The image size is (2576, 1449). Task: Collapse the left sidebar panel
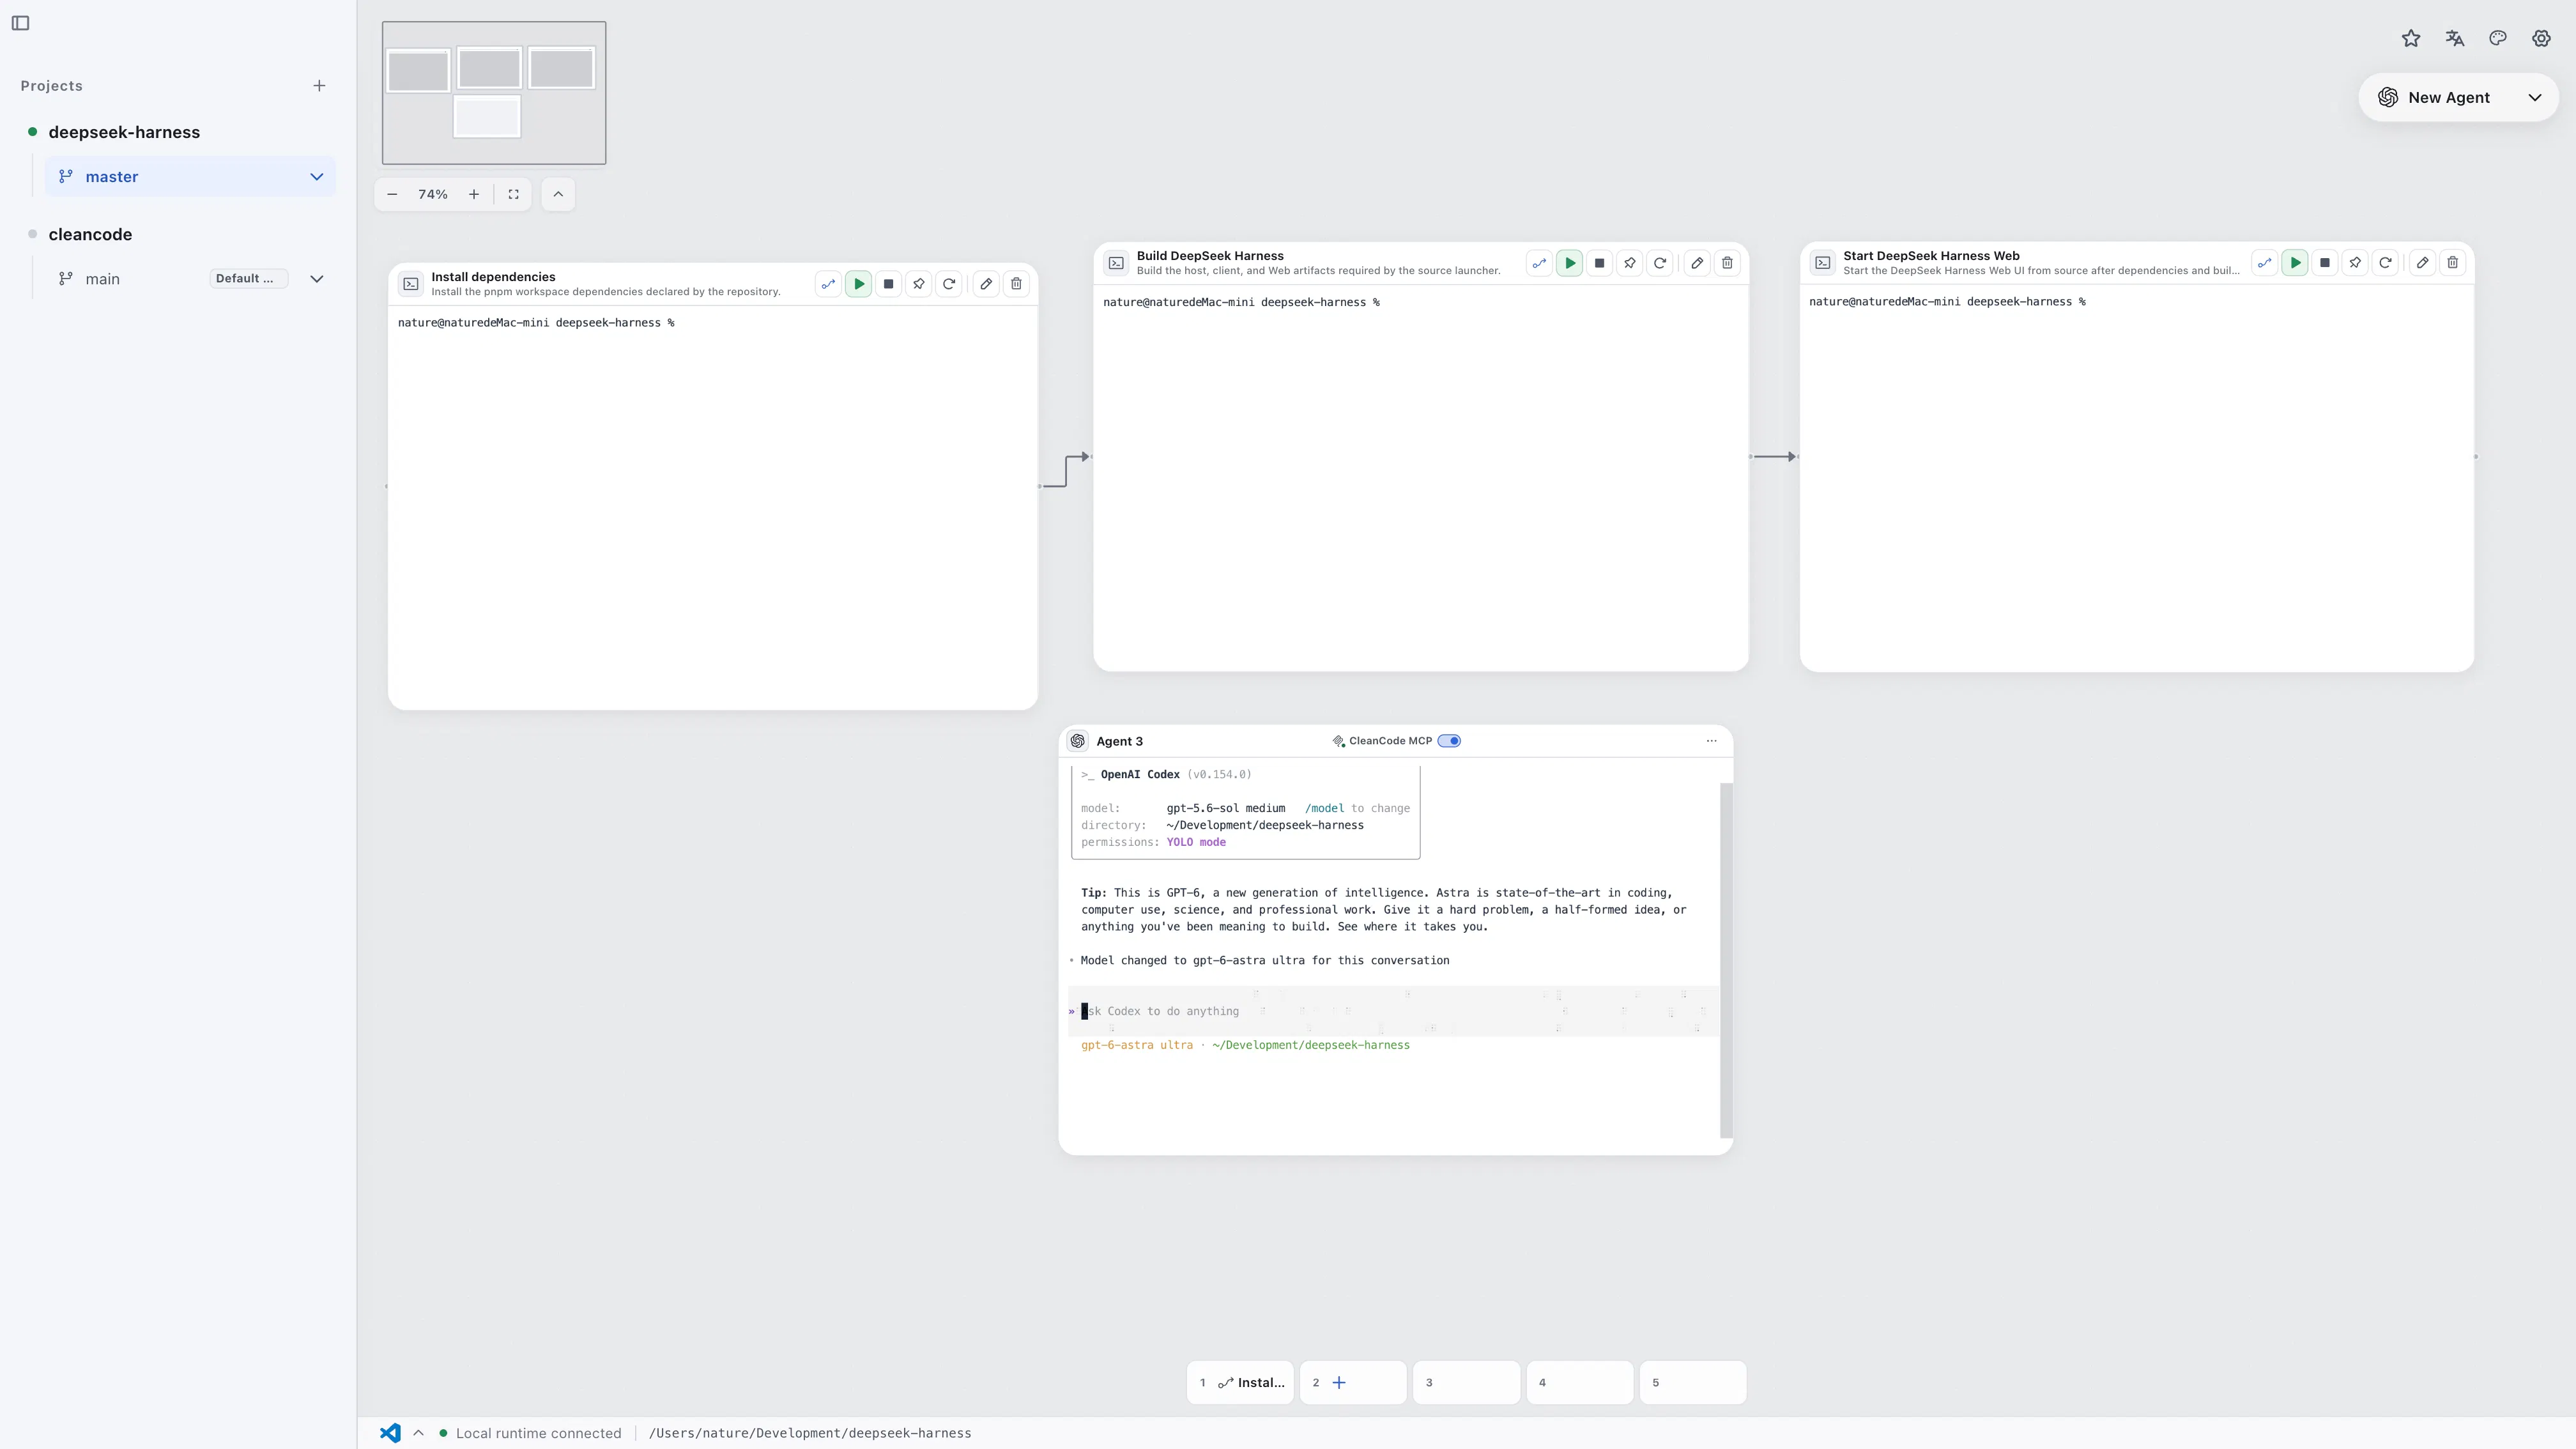(20, 23)
